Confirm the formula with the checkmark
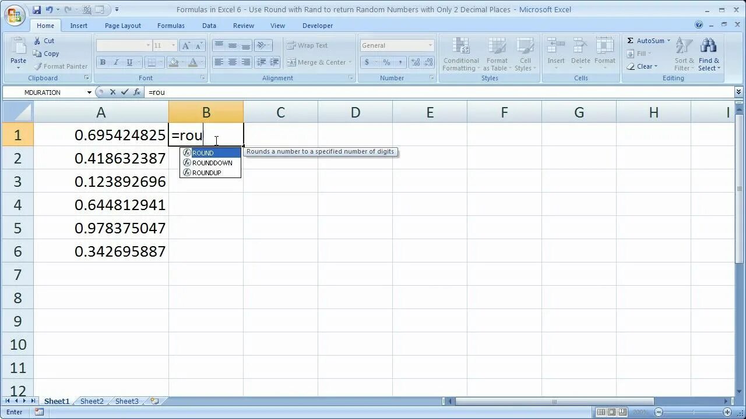 (x=124, y=92)
